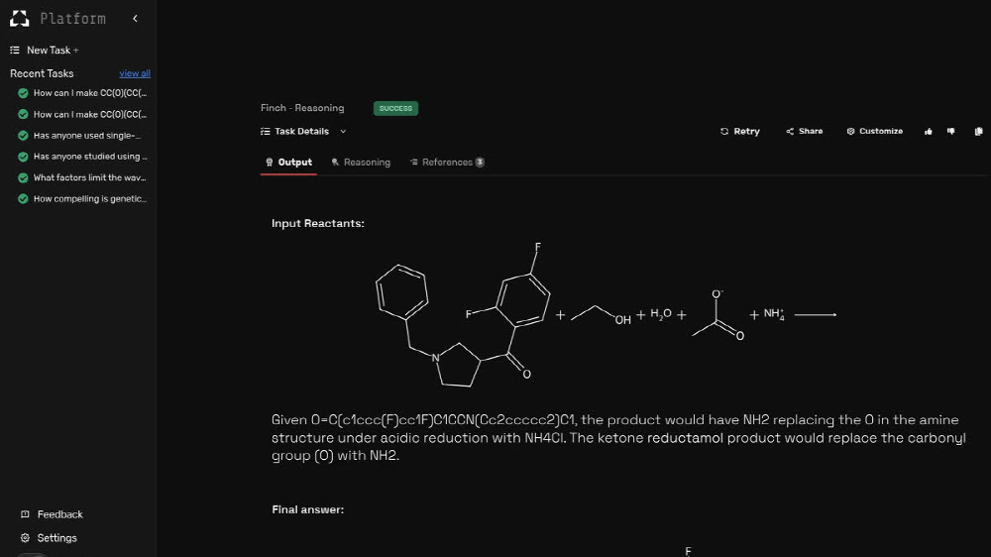Open Settings in the sidebar
This screenshot has height=557, width=991.
pos(56,538)
